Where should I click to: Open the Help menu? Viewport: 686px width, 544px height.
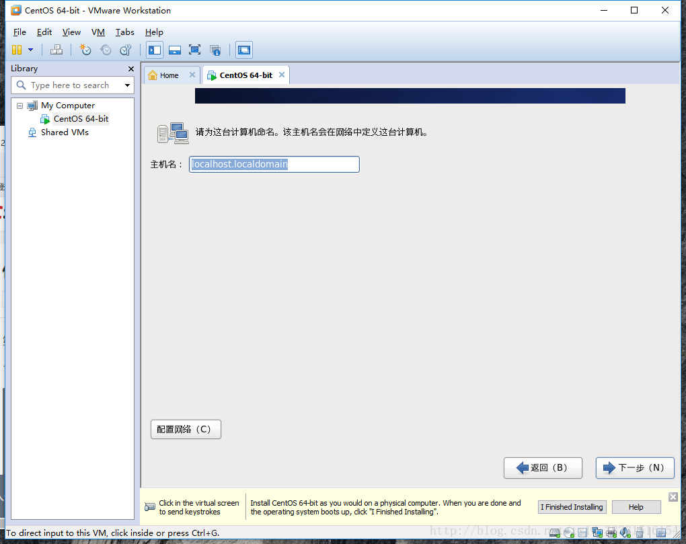(x=154, y=32)
